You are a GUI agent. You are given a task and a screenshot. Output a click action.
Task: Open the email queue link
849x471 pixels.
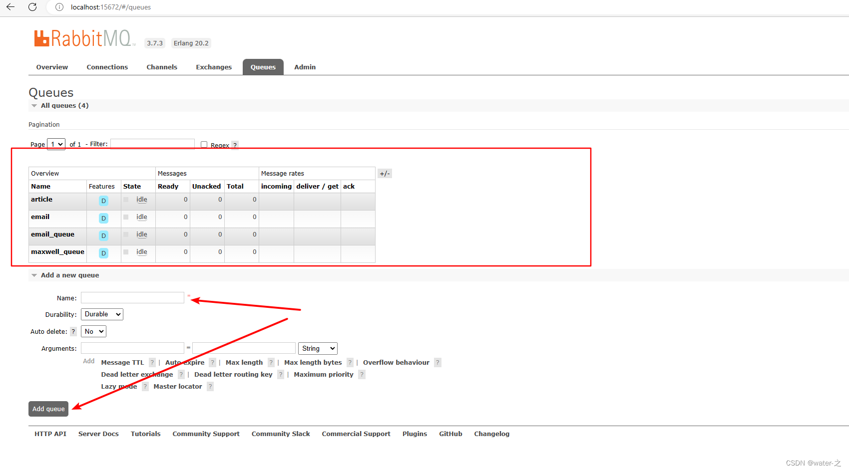point(40,217)
